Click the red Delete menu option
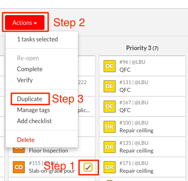The width and height of the screenshot is (188, 181). pyautogui.click(x=26, y=140)
